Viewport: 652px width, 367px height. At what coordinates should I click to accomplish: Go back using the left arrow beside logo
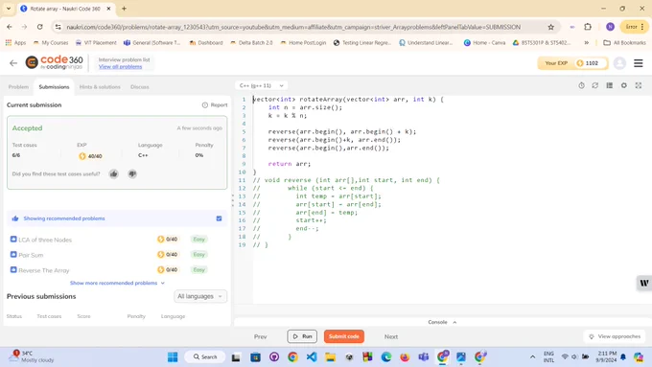(13, 63)
